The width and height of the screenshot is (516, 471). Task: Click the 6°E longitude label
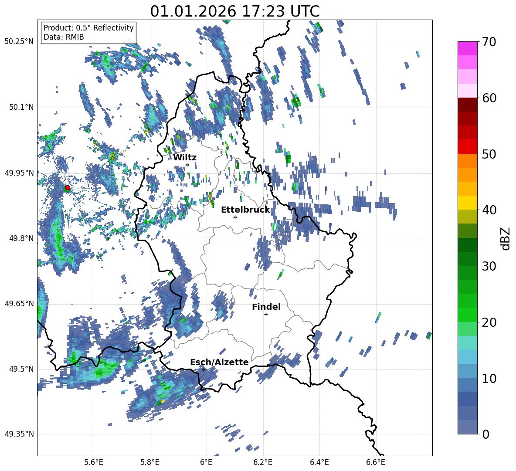(x=206, y=463)
